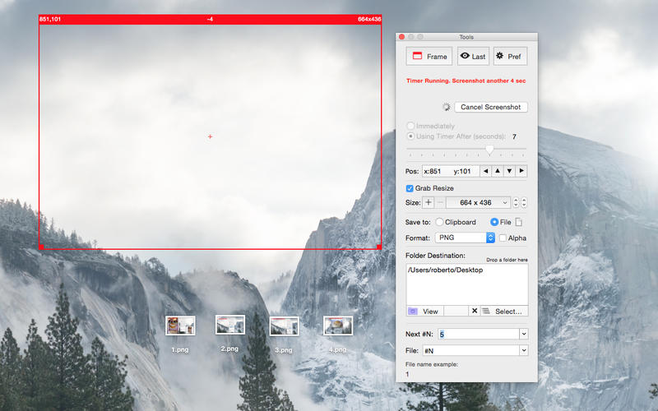Click the 3.png desktop thumbnail
This screenshot has width=658, height=411.
[284, 326]
